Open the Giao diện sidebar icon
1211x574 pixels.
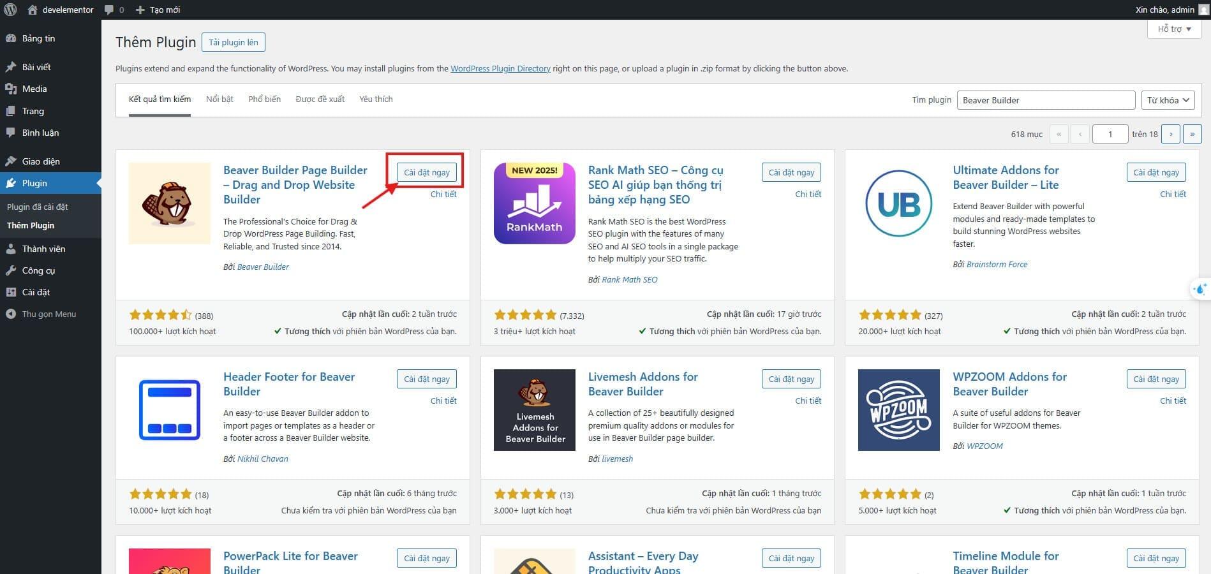pos(11,161)
